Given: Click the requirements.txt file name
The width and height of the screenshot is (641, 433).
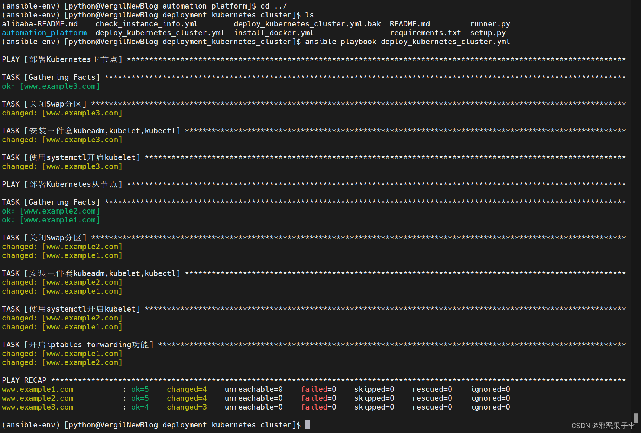Looking at the screenshot, I should point(425,33).
